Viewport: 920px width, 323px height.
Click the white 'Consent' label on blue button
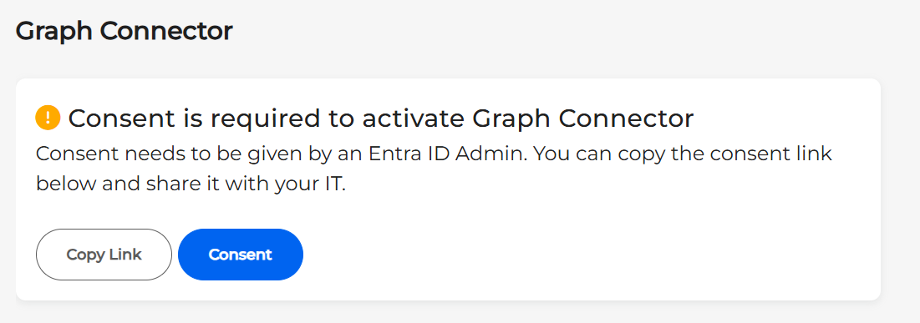241,255
